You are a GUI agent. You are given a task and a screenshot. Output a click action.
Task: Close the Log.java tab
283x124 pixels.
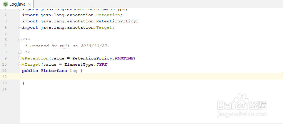pyautogui.click(x=29, y=4)
